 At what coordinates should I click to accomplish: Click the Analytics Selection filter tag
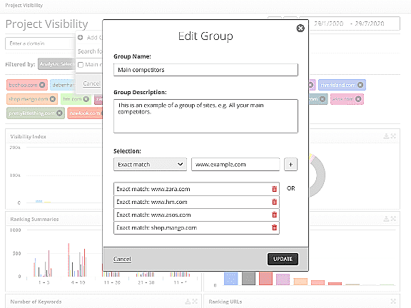coord(56,64)
